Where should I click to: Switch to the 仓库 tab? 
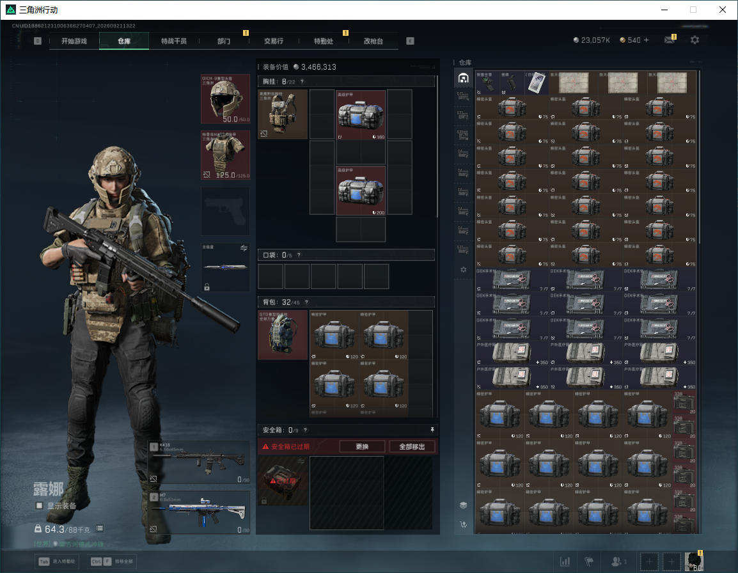[x=124, y=41]
